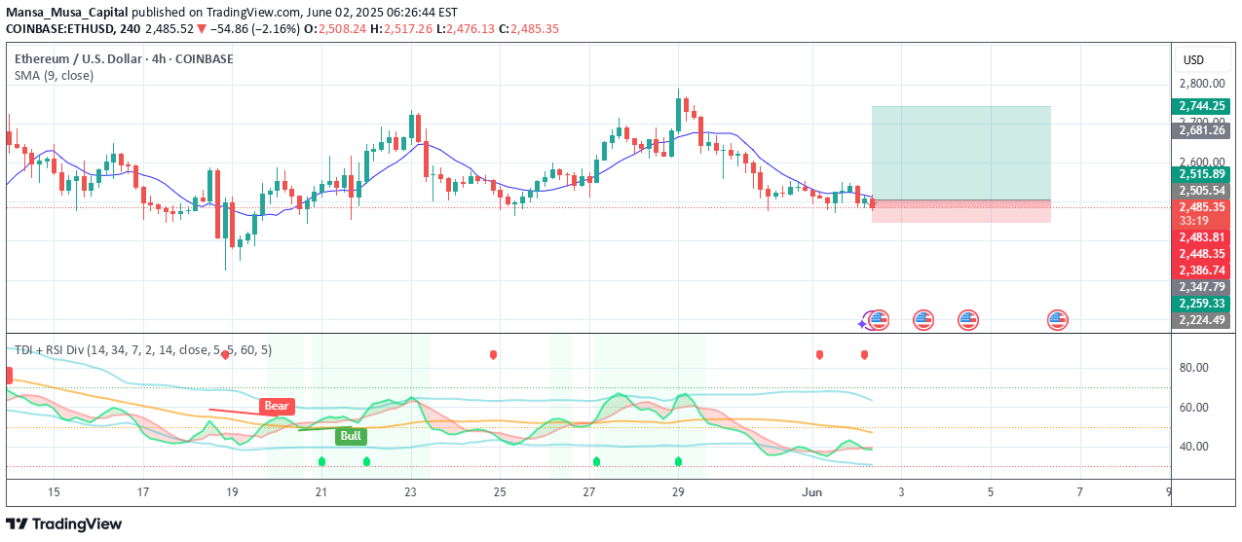Open the USD currency selector on price scale

[x=1193, y=60]
